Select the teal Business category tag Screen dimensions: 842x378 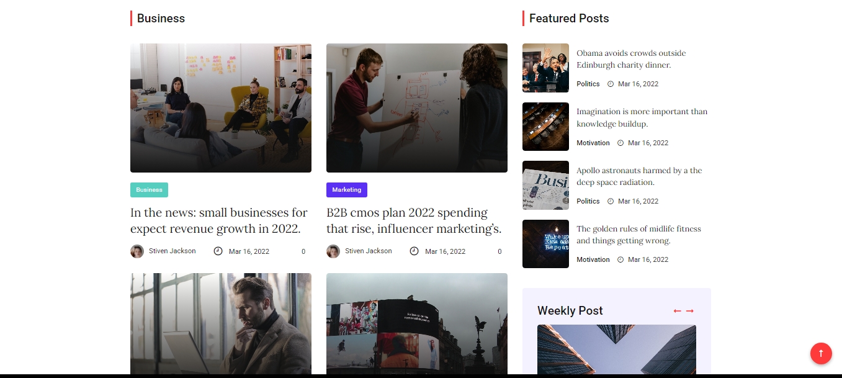(x=149, y=190)
